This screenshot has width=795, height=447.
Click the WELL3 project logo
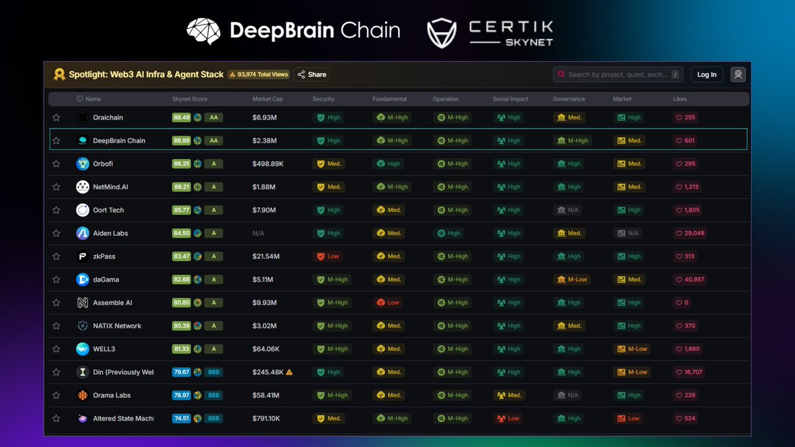click(82, 349)
